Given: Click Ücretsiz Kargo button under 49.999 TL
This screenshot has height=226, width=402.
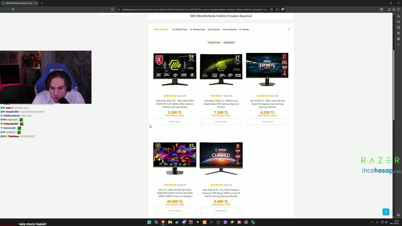Looking at the screenshot, I should point(175,211).
